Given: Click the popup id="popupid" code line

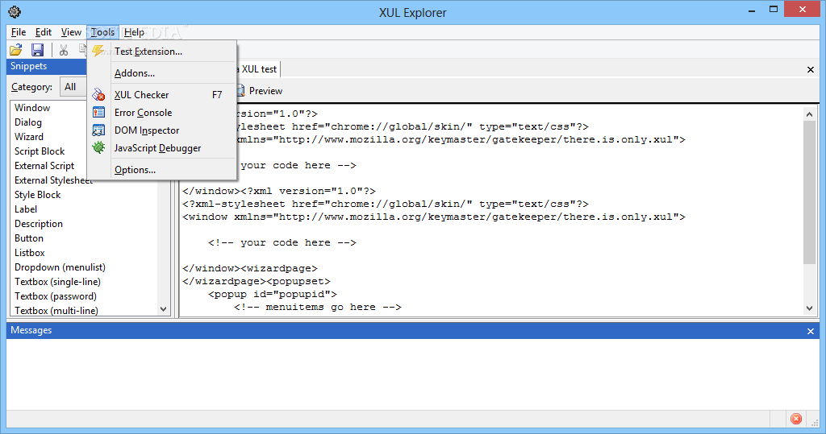Looking at the screenshot, I should pyautogui.click(x=273, y=294).
